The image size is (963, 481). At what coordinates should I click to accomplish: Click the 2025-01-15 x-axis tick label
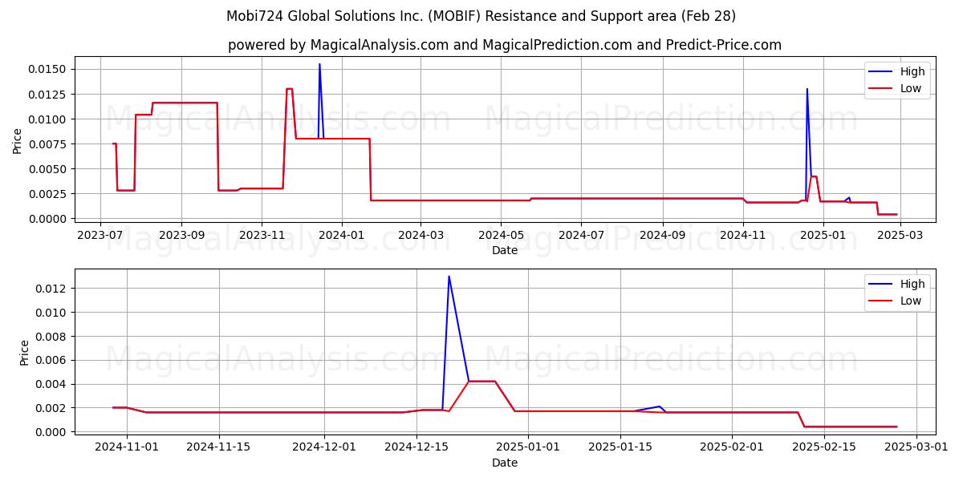[x=620, y=447]
